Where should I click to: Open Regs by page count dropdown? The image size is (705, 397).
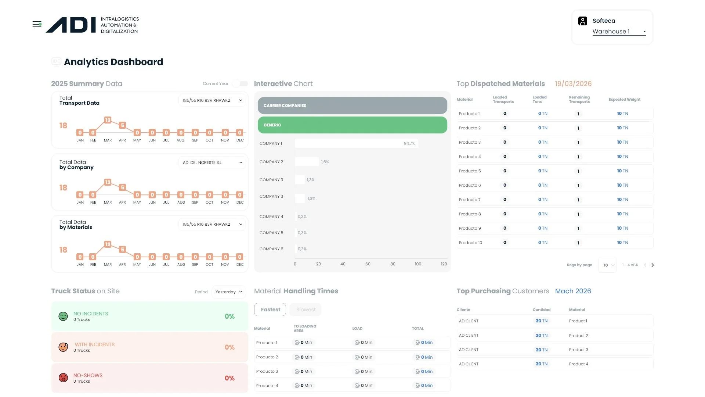coord(608,265)
